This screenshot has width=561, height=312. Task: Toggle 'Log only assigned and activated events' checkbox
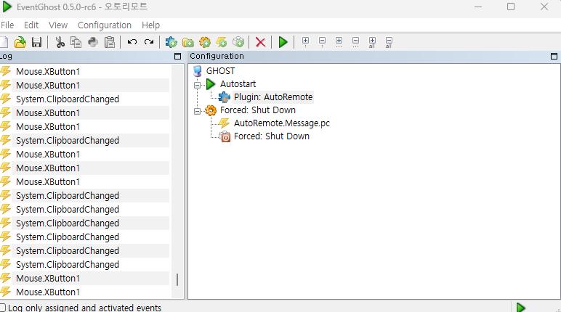coord(3,308)
